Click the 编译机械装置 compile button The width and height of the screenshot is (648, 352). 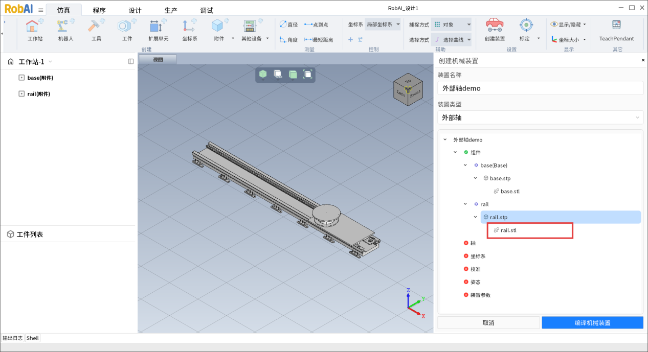point(592,322)
